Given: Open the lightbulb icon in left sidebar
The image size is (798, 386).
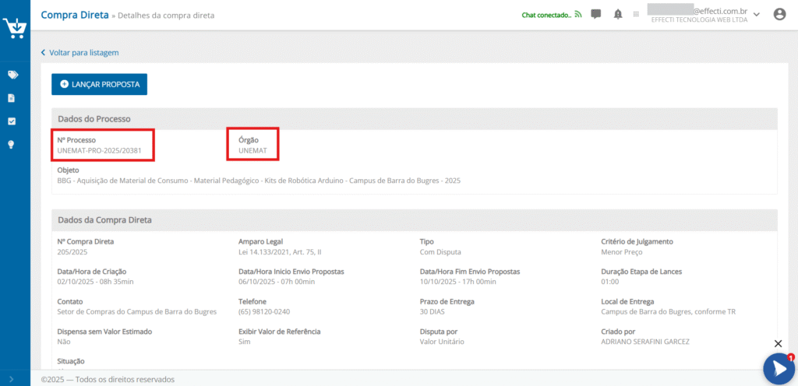Looking at the screenshot, I should pos(12,145).
